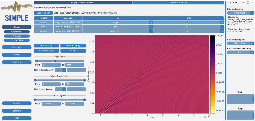Viewport: 255px width, 121px height.
Task: Open the Prediction section
Action: point(17,62)
